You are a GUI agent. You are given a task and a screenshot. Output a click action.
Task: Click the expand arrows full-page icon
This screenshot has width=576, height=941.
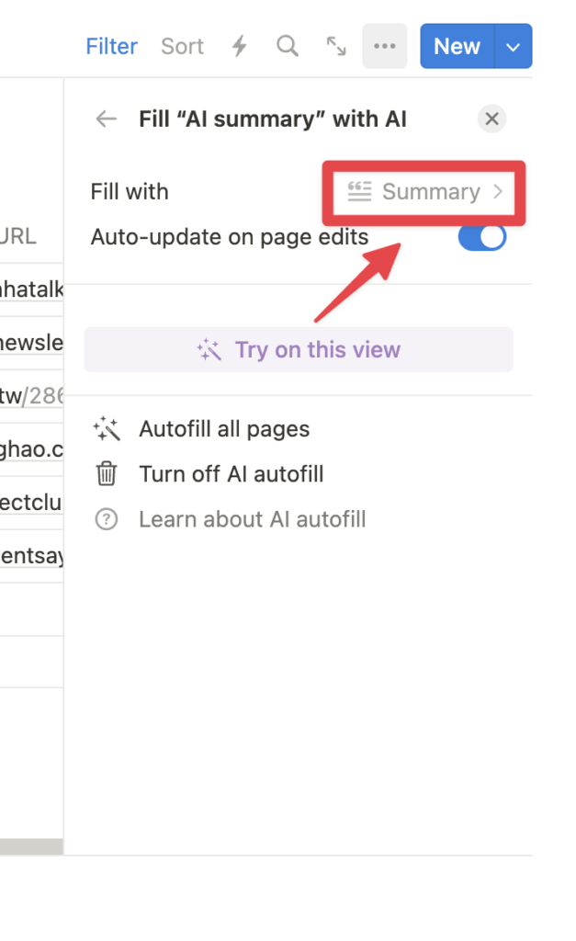[336, 46]
